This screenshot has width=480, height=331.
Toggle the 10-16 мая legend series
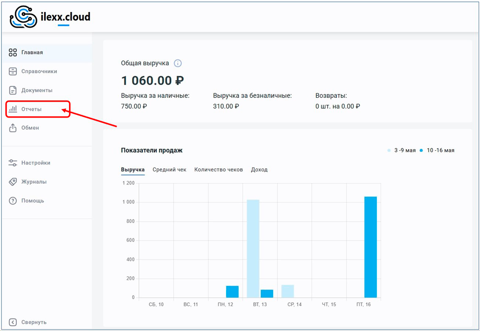pos(437,150)
